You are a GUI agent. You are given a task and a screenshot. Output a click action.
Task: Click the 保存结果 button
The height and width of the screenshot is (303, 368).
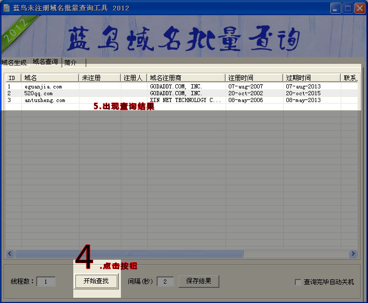coord(198,281)
